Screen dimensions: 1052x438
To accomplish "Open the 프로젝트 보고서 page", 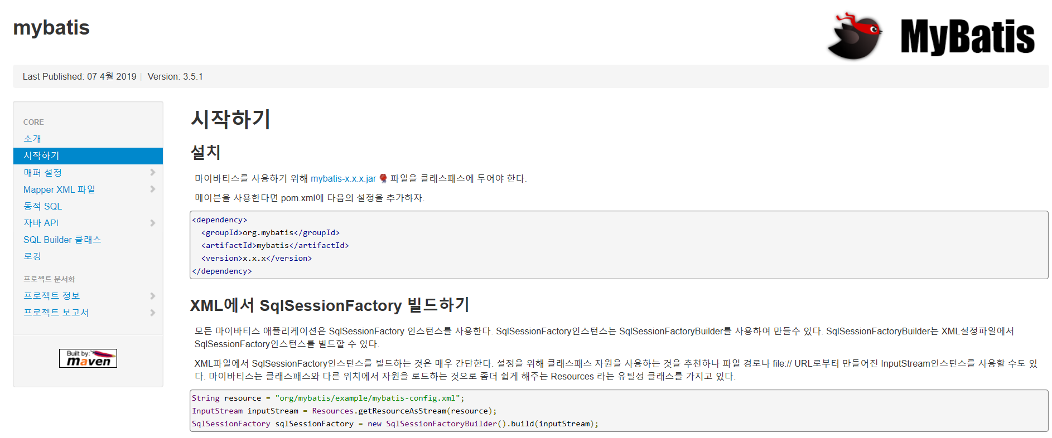I will [56, 313].
